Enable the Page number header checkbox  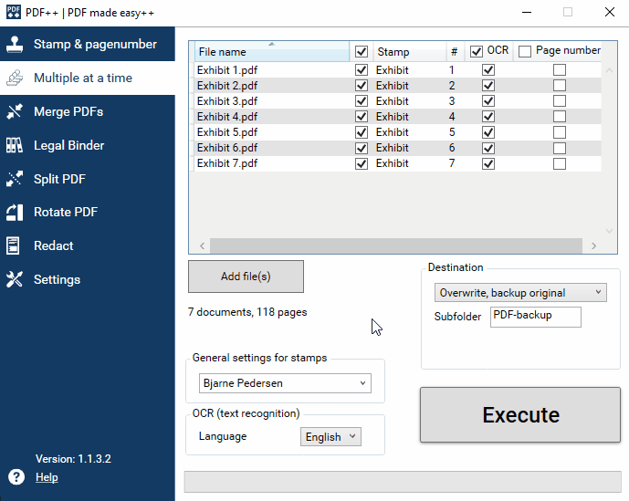click(x=525, y=52)
